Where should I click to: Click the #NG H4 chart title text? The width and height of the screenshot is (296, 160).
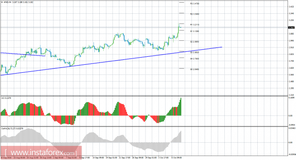(x=7, y=2)
